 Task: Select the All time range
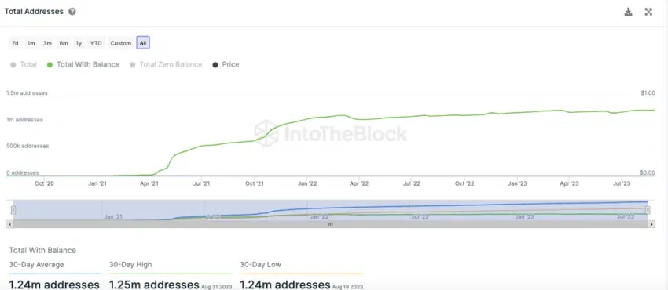coord(143,43)
